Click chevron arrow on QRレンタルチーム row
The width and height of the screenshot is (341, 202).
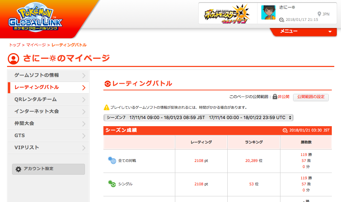84,100
